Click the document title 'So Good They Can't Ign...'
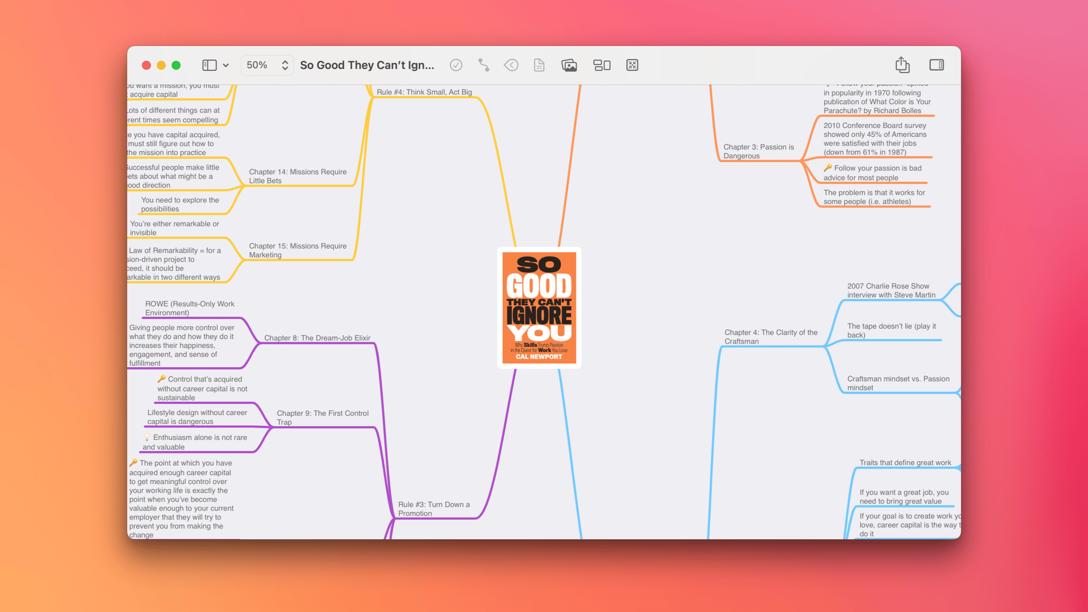 coord(367,65)
